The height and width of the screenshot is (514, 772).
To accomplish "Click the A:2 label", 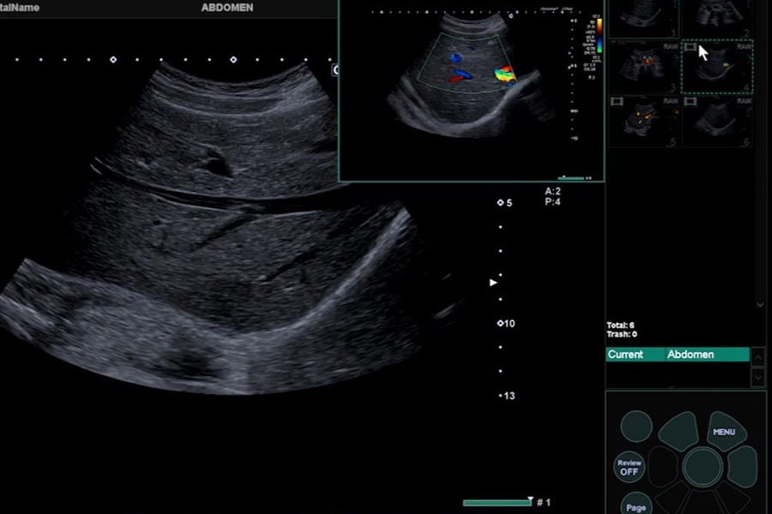I will [x=552, y=191].
